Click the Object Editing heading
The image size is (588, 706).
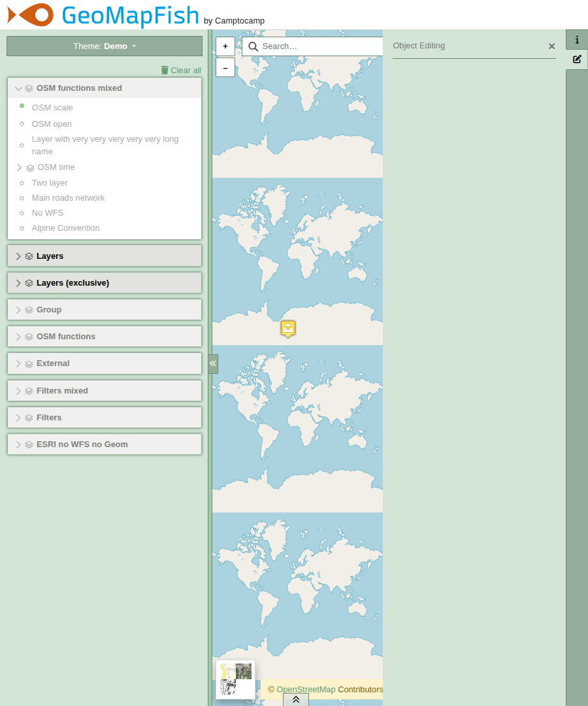click(419, 46)
